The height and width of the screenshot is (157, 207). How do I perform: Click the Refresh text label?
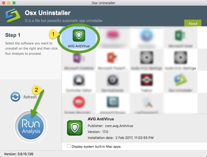click(x=30, y=97)
